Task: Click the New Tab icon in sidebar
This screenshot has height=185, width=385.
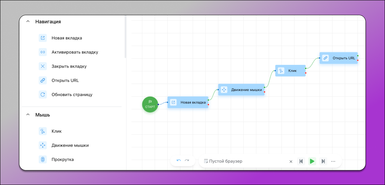Action: point(43,38)
